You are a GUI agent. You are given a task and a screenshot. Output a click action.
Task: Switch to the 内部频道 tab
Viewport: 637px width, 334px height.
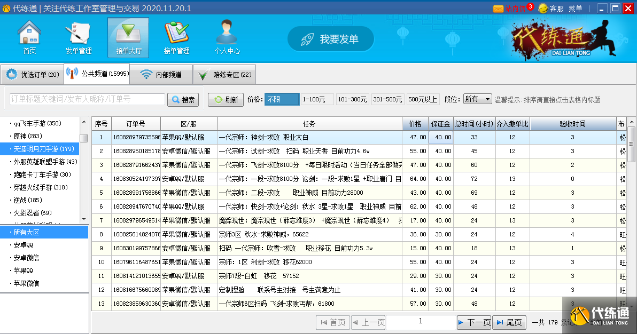162,75
